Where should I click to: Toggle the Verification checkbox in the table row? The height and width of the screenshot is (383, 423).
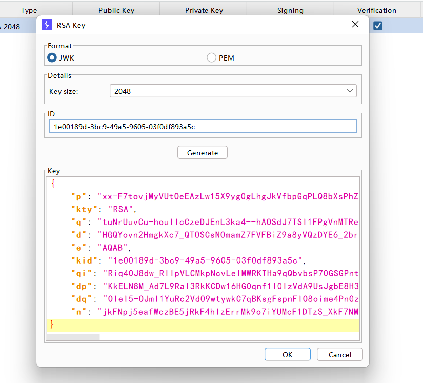pyautogui.click(x=378, y=26)
